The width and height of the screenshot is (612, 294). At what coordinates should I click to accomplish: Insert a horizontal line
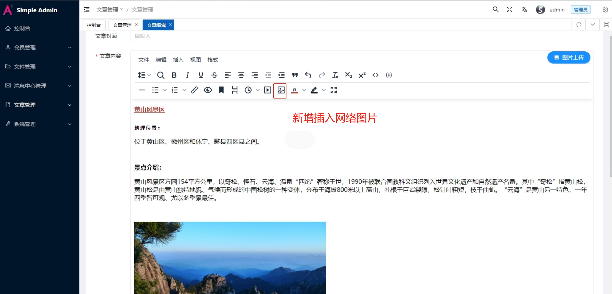tap(142, 90)
